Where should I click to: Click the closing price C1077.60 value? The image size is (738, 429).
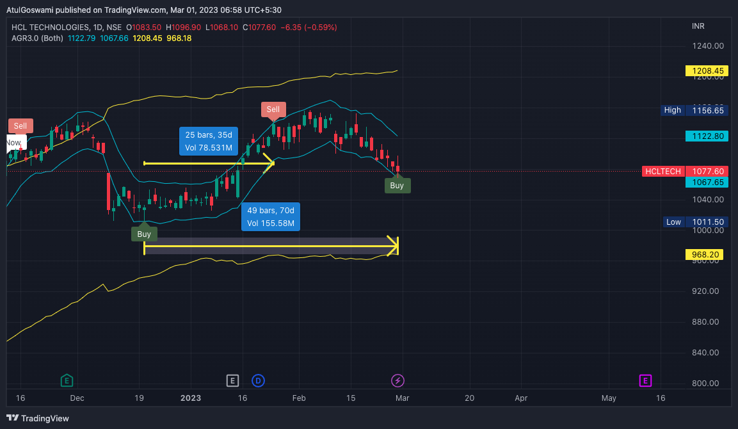(259, 28)
